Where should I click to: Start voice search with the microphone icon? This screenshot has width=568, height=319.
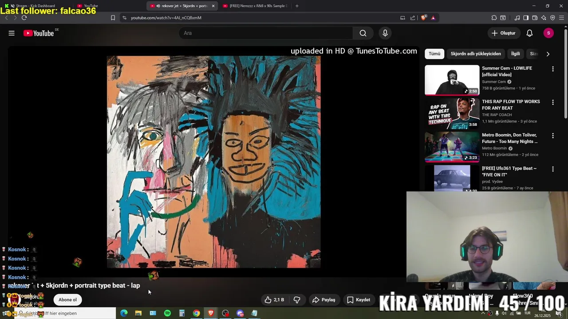[x=385, y=33]
